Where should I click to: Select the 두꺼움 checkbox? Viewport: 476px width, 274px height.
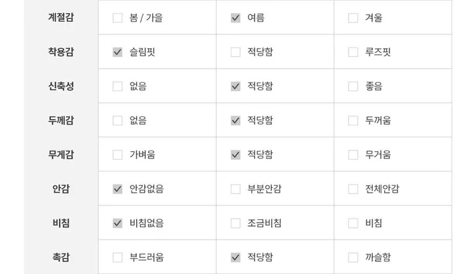coord(353,121)
